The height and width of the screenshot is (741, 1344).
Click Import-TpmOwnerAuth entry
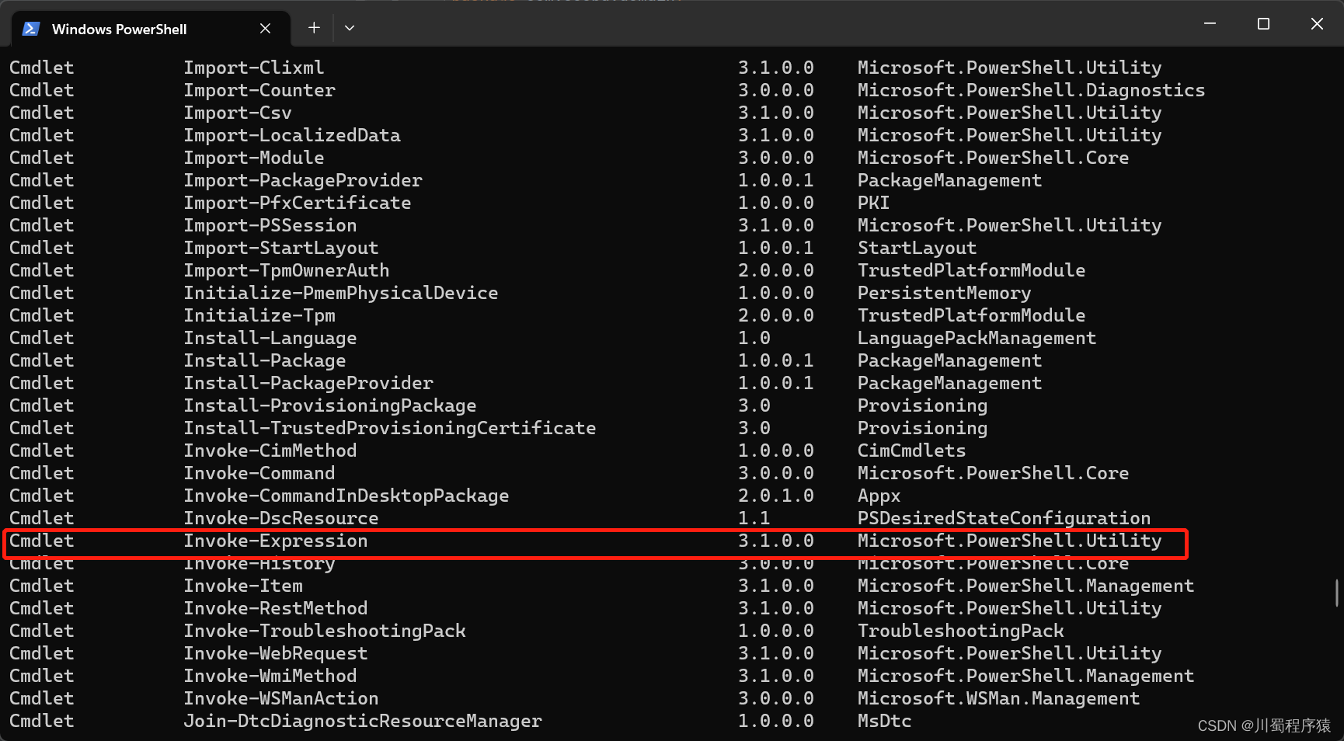287,270
